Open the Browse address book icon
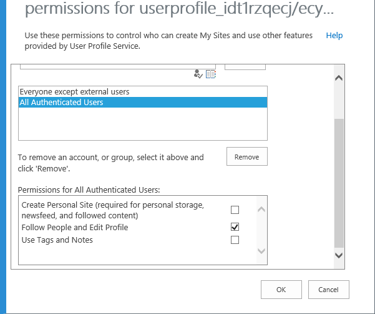The image size is (375, 314). pyautogui.click(x=211, y=74)
